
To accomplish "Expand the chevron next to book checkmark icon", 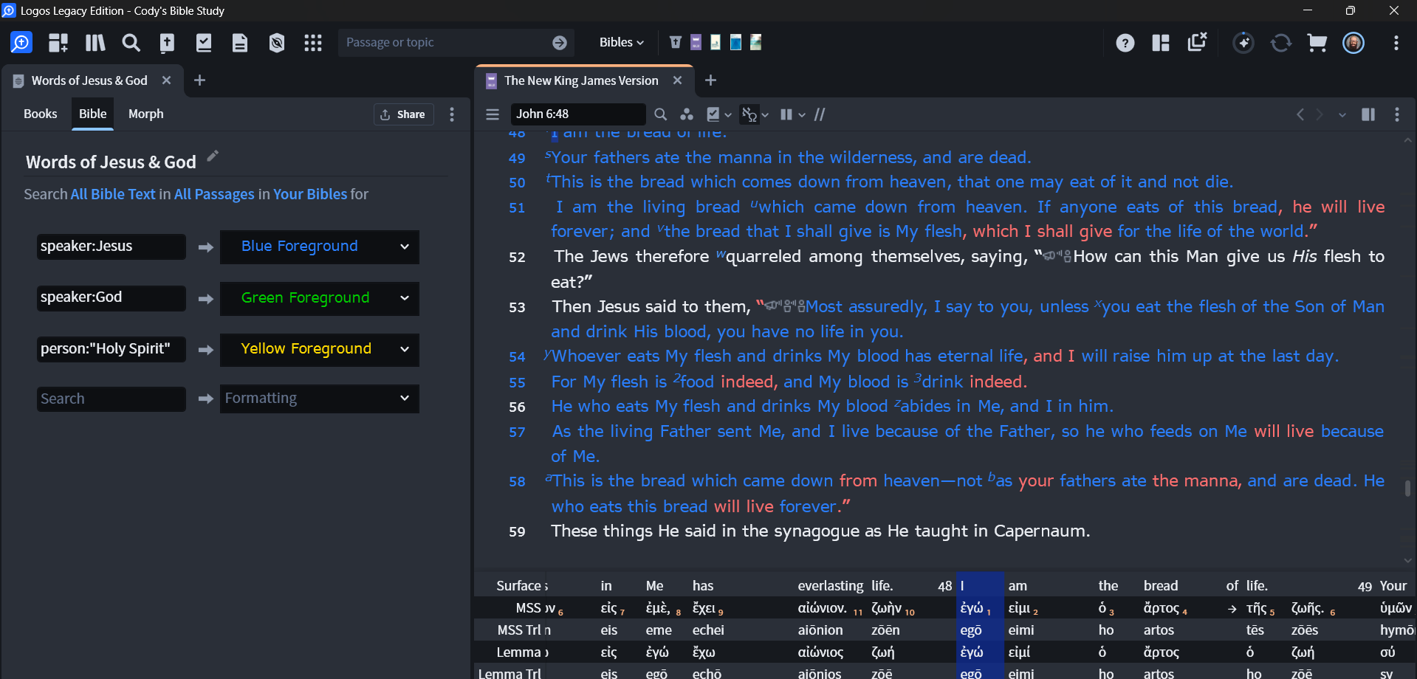I will pyautogui.click(x=728, y=115).
